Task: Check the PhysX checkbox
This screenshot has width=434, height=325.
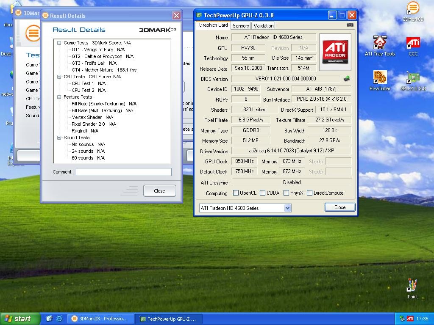Action: 286,193
